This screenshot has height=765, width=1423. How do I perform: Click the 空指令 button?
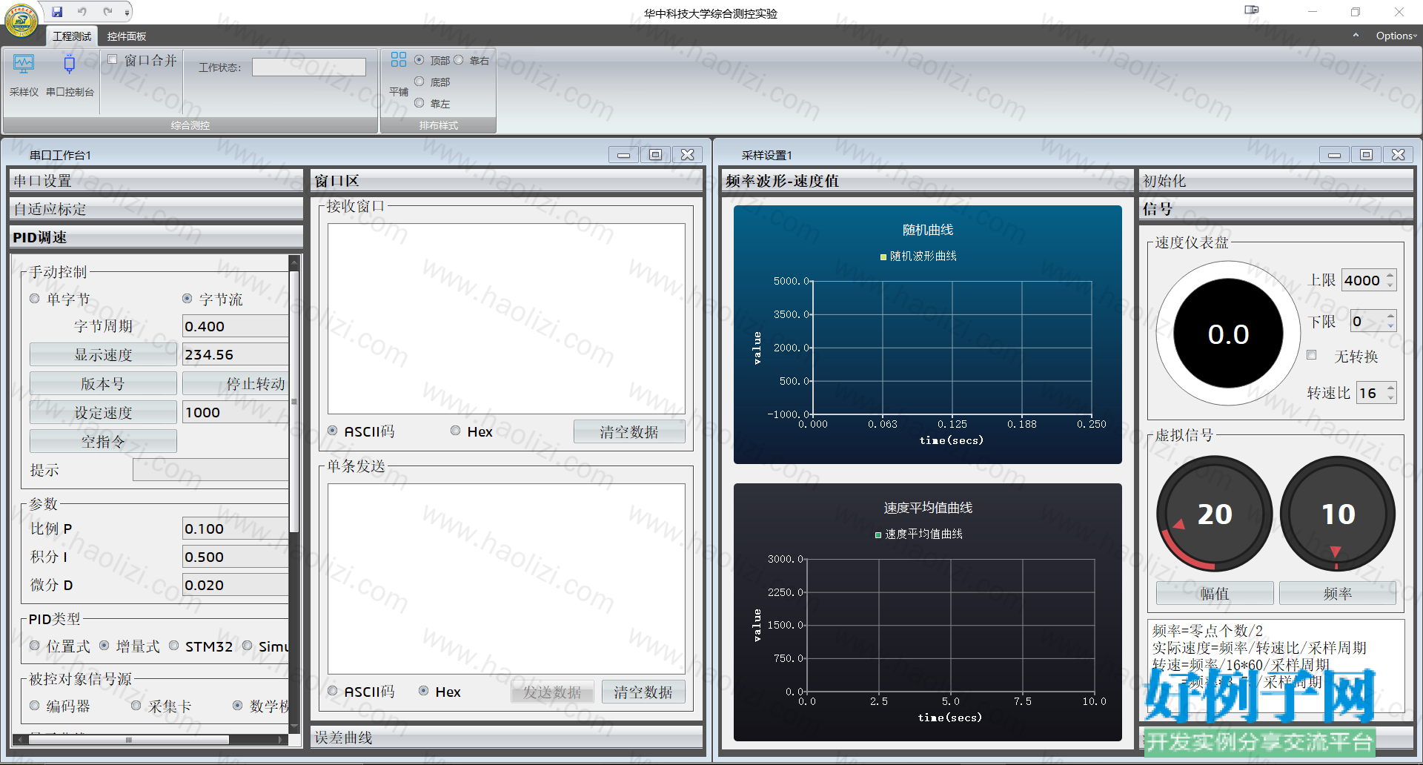[103, 442]
